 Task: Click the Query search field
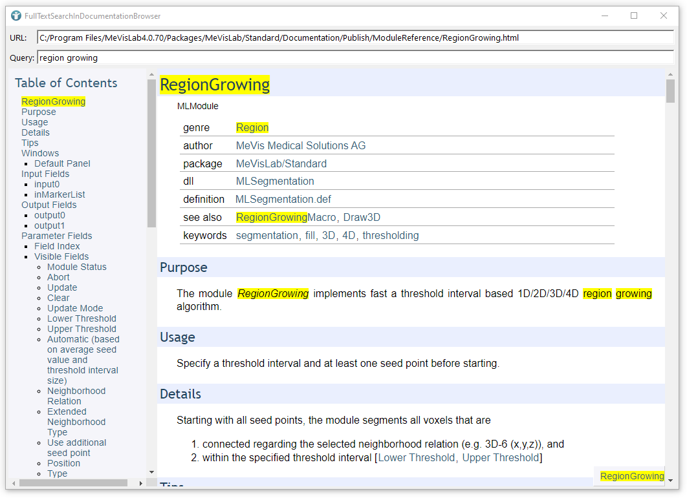(x=354, y=57)
